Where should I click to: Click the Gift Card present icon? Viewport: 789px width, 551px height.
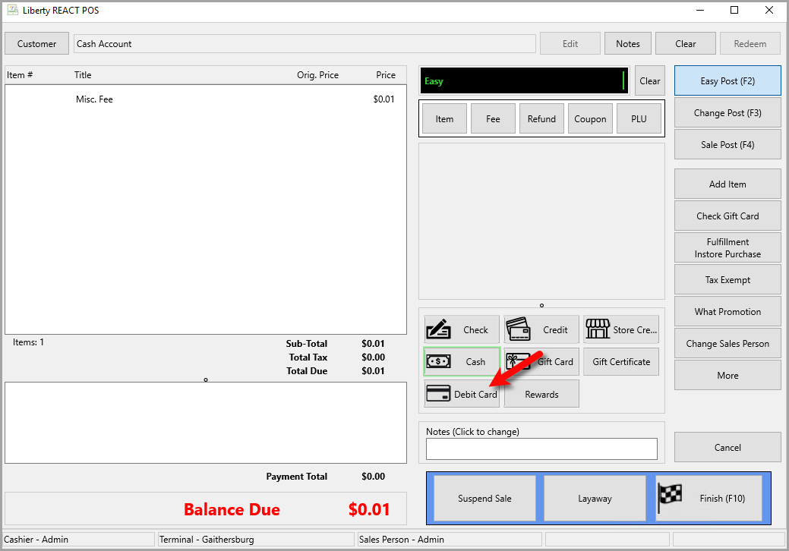pos(518,361)
